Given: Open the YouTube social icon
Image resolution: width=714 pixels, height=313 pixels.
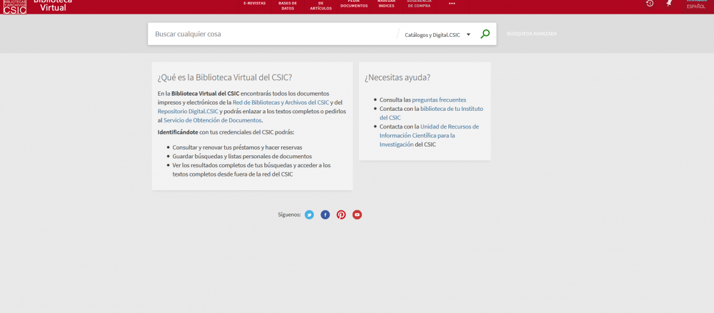Looking at the screenshot, I should point(357,215).
